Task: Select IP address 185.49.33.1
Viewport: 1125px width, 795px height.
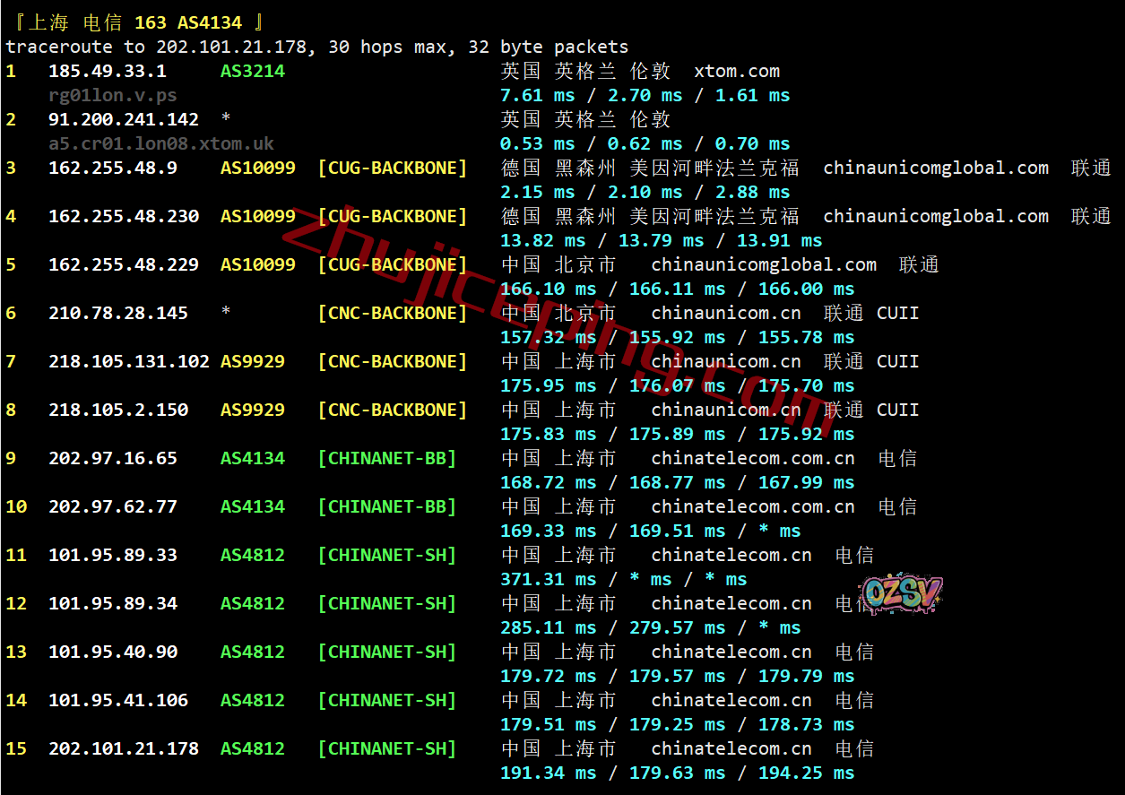Action: tap(107, 72)
